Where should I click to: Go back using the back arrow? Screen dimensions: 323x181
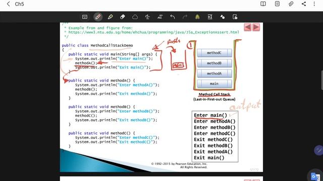click(9, 4)
